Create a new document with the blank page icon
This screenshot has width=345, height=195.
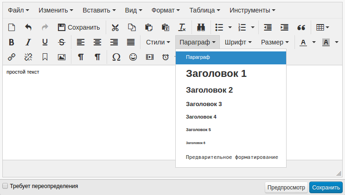(x=12, y=27)
